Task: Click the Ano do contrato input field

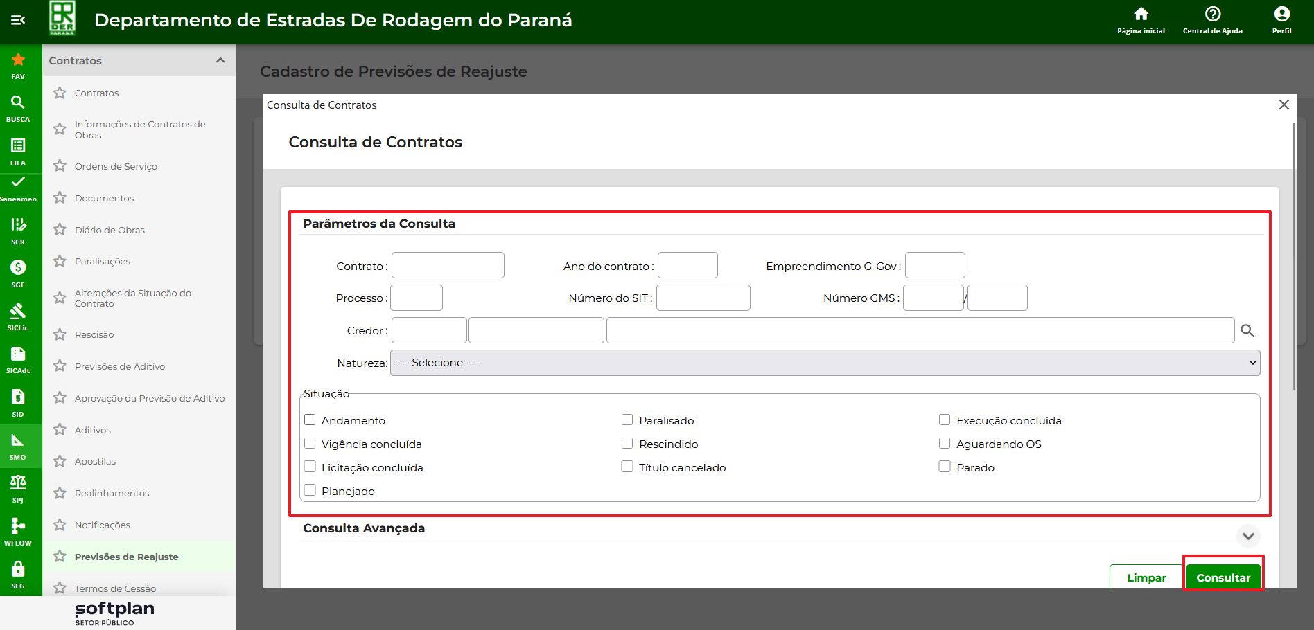Action: pyautogui.click(x=687, y=266)
